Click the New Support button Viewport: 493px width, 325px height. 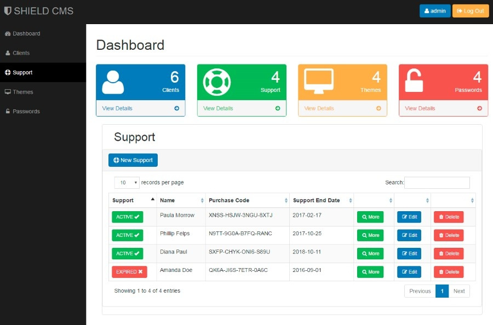[x=133, y=160]
